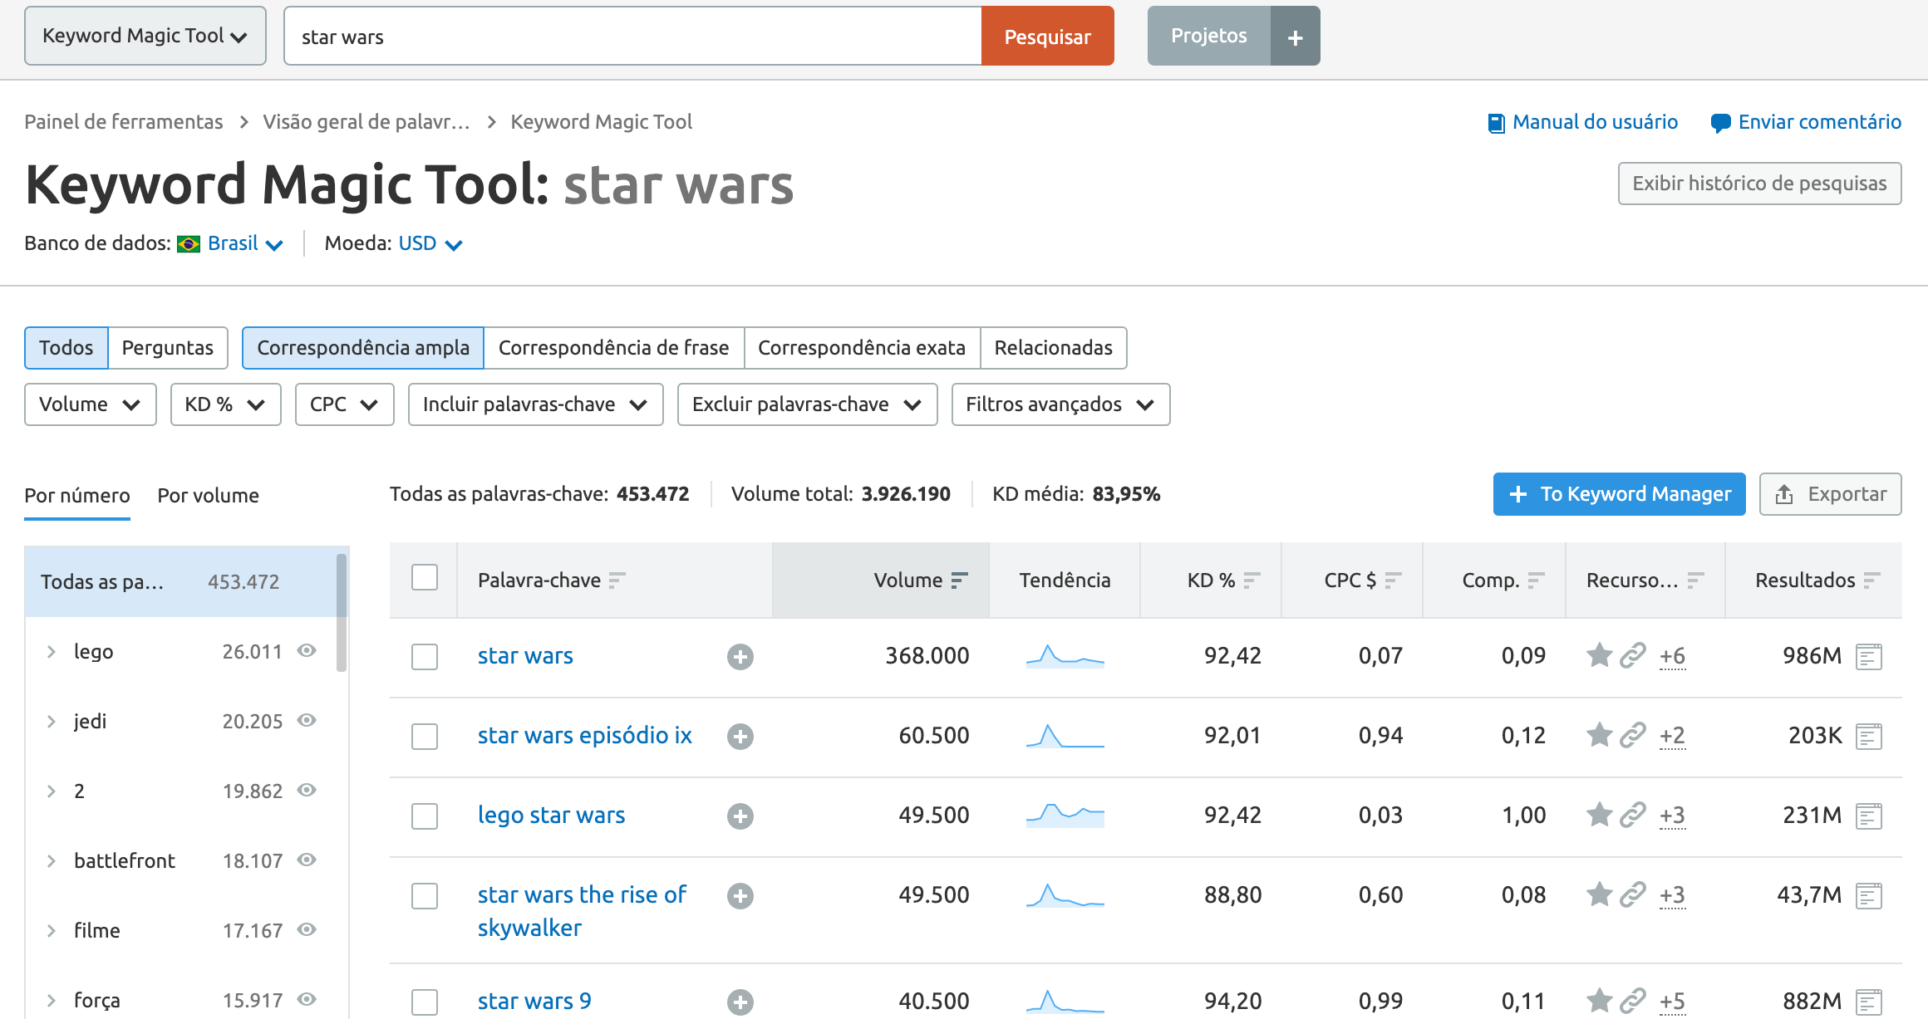This screenshot has width=1928, height=1019.
Task: Open SERP snapshot icon for 986M results
Action: pos(1868,657)
